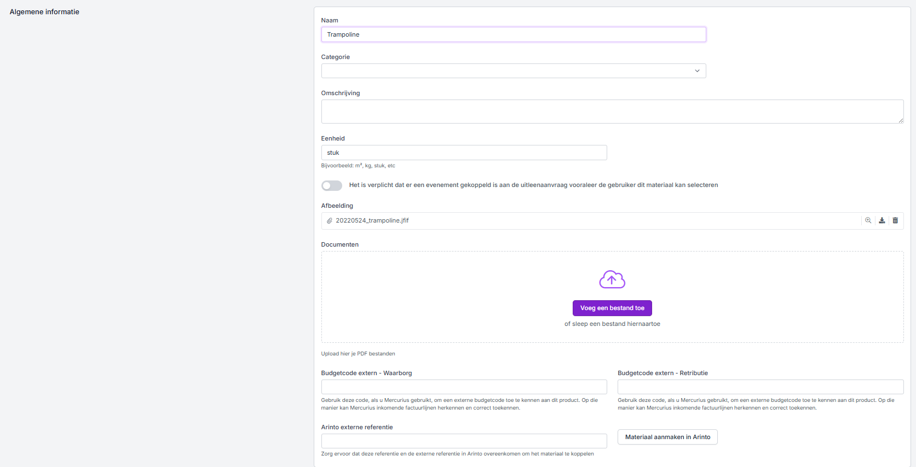Click the Categorie dropdown chevron arrow
The image size is (916, 467).
(697, 71)
